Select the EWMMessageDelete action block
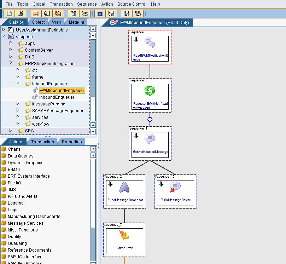Screen dimensions: 286x264 (176, 193)
